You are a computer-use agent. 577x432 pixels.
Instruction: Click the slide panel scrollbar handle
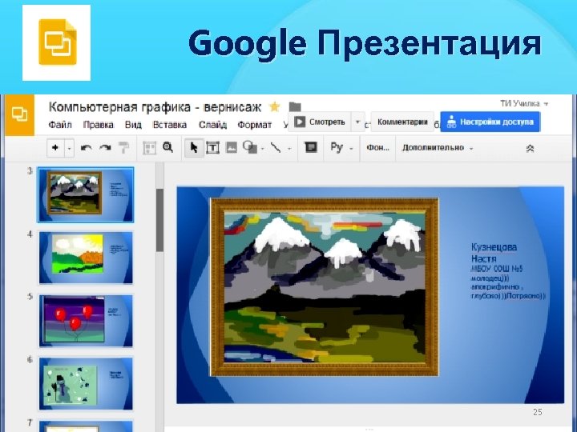click(159, 221)
